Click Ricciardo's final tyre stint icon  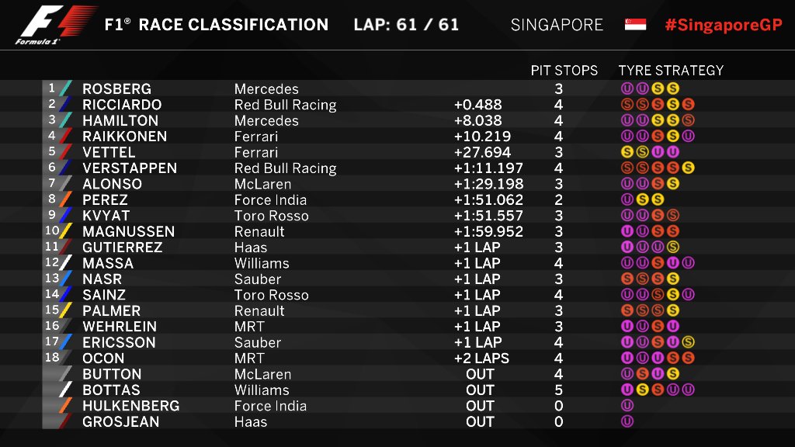click(x=688, y=104)
